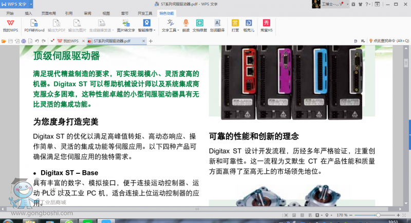
Task: Click the 我的WPS ribbon icon
Action: (10, 26)
